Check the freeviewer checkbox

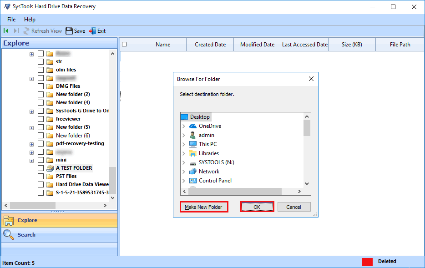point(40,119)
